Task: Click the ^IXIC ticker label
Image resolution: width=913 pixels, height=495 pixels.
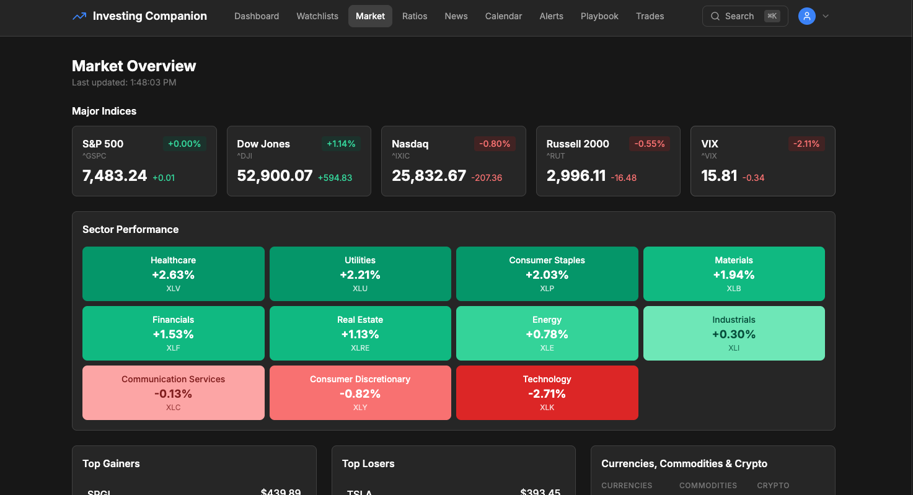Action: (401, 156)
